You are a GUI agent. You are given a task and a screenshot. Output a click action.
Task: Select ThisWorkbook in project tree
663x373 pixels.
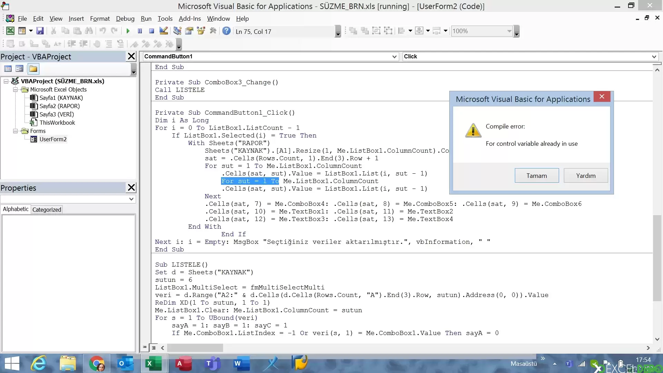(57, 123)
